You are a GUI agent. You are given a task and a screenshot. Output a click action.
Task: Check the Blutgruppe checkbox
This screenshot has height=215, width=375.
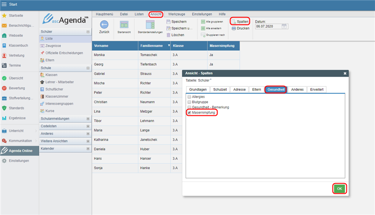point(189,102)
